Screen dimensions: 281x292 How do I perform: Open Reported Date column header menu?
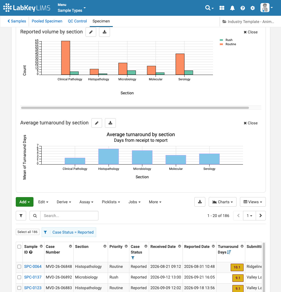pos(213,246)
